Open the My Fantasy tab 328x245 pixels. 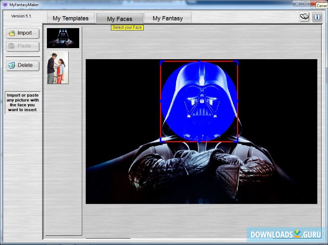point(168,18)
